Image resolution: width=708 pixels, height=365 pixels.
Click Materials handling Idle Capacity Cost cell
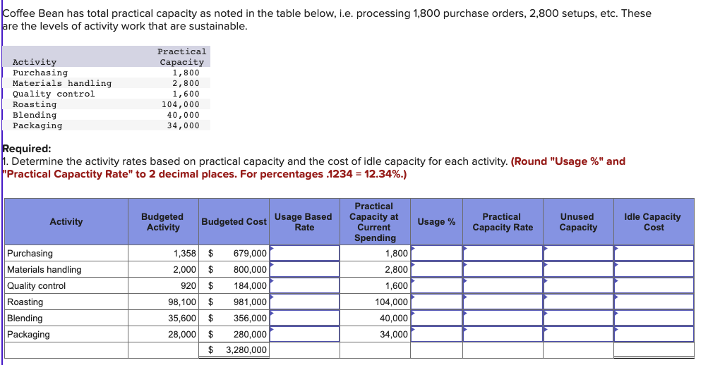[x=654, y=269]
